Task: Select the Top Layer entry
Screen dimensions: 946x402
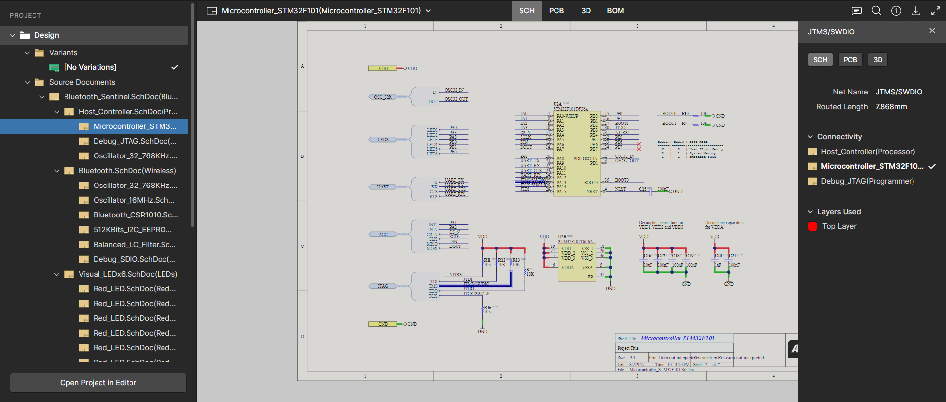Action: click(839, 226)
